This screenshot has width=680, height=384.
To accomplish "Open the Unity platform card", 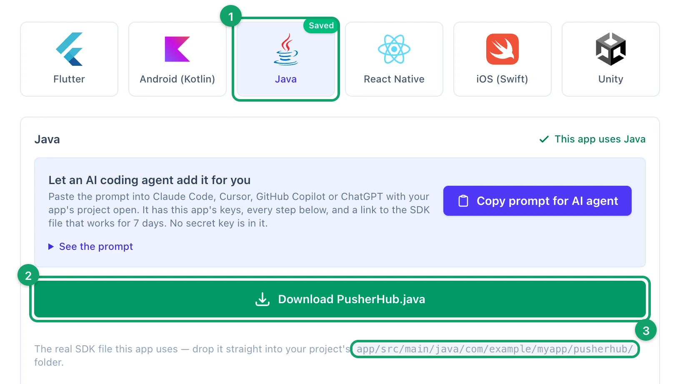I will (x=611, y=59).
